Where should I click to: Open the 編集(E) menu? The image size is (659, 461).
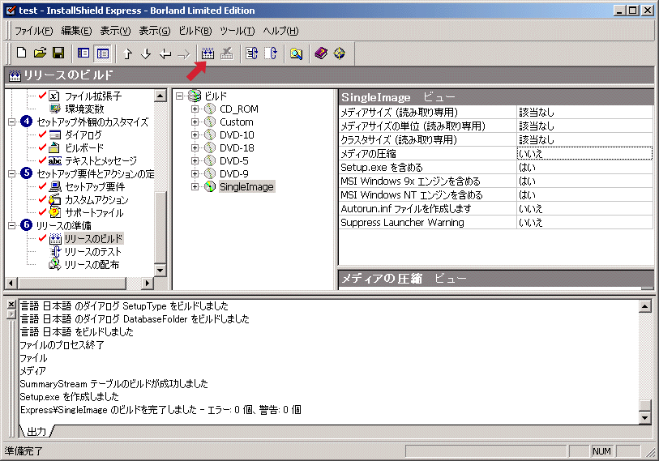coord(76,31)
